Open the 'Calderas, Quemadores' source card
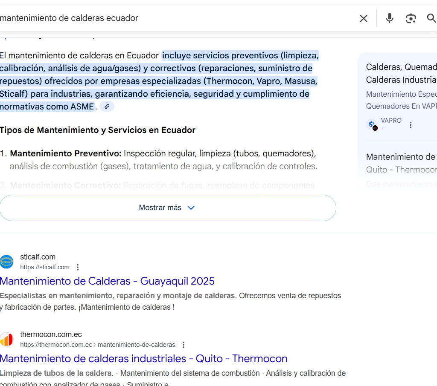Viewport: 437px width, 386px height. pyautogui.click(x=401, y=73)
